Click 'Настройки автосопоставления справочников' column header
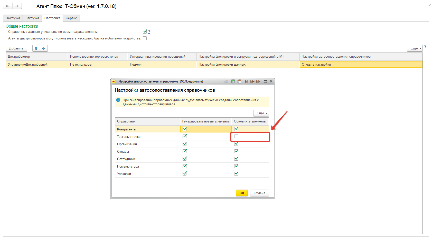The height and width of the screenshot is (237, 433). (x=361, y=57)
